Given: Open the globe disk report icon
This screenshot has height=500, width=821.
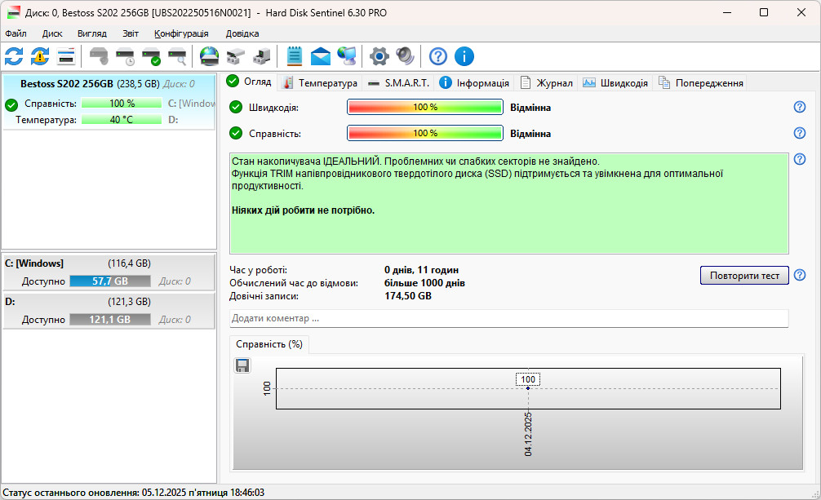Looking at the screenshot, I should click(x=210, y=56).
